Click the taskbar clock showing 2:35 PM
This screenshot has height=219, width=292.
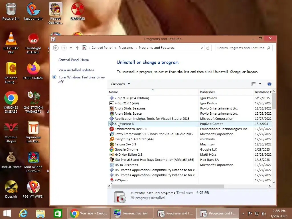click(x=279, y=213)
